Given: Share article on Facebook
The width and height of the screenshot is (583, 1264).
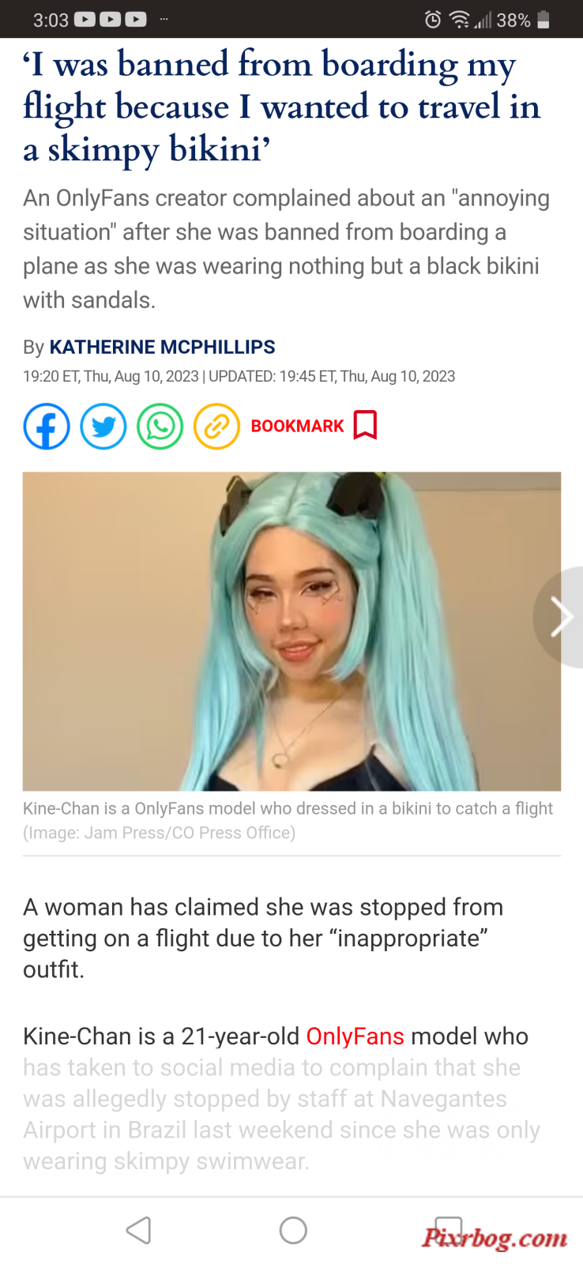Looking at the screenshot, I should pos(47,427).
